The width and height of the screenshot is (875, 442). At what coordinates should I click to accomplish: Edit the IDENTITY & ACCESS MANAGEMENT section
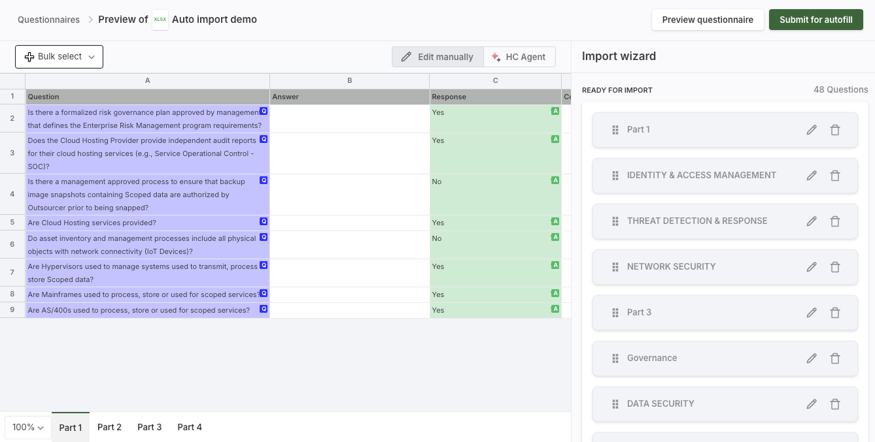(812, 176)
